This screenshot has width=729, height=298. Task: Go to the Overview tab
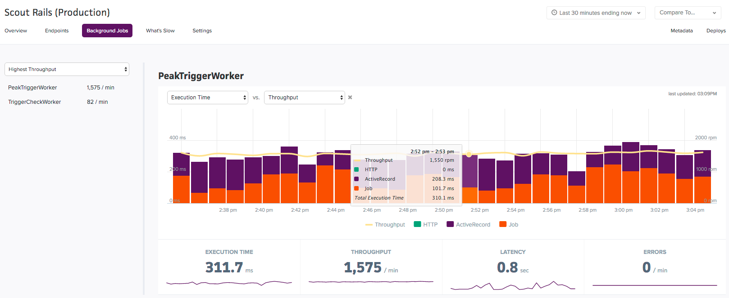(16, 31)
